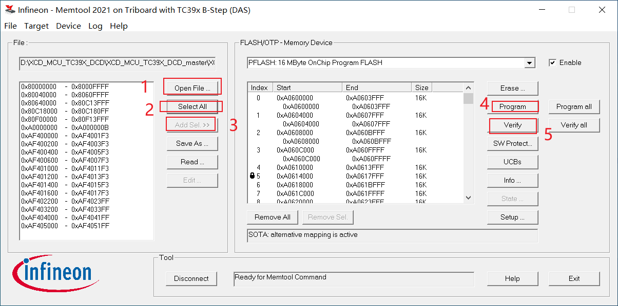Click the Verify button
Viewport: 618px width, 306px height.
click(x=513, y=125)
